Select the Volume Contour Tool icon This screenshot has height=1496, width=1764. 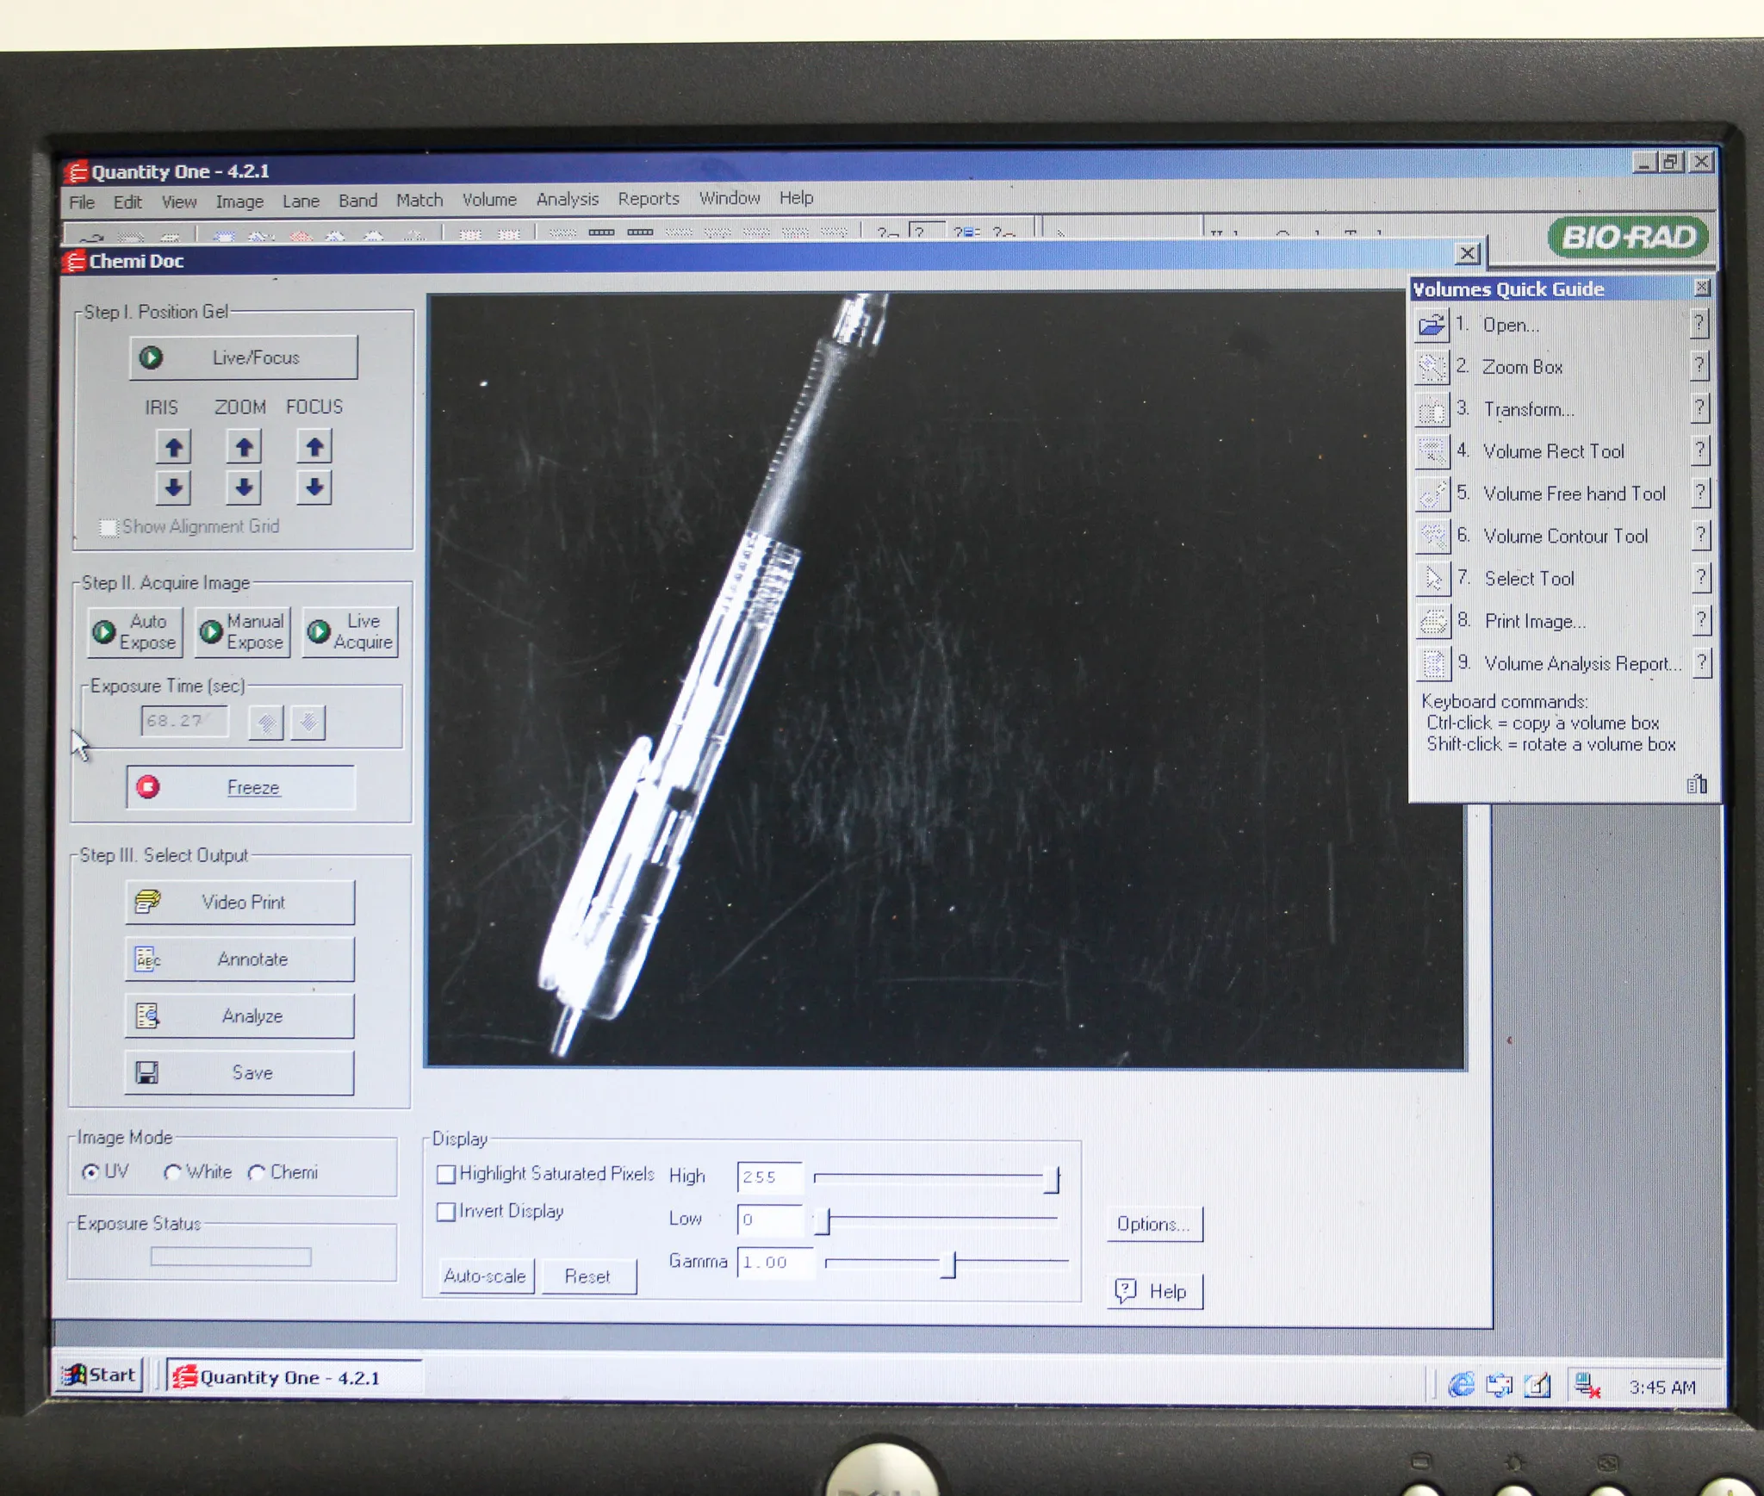pos(1432,536)
